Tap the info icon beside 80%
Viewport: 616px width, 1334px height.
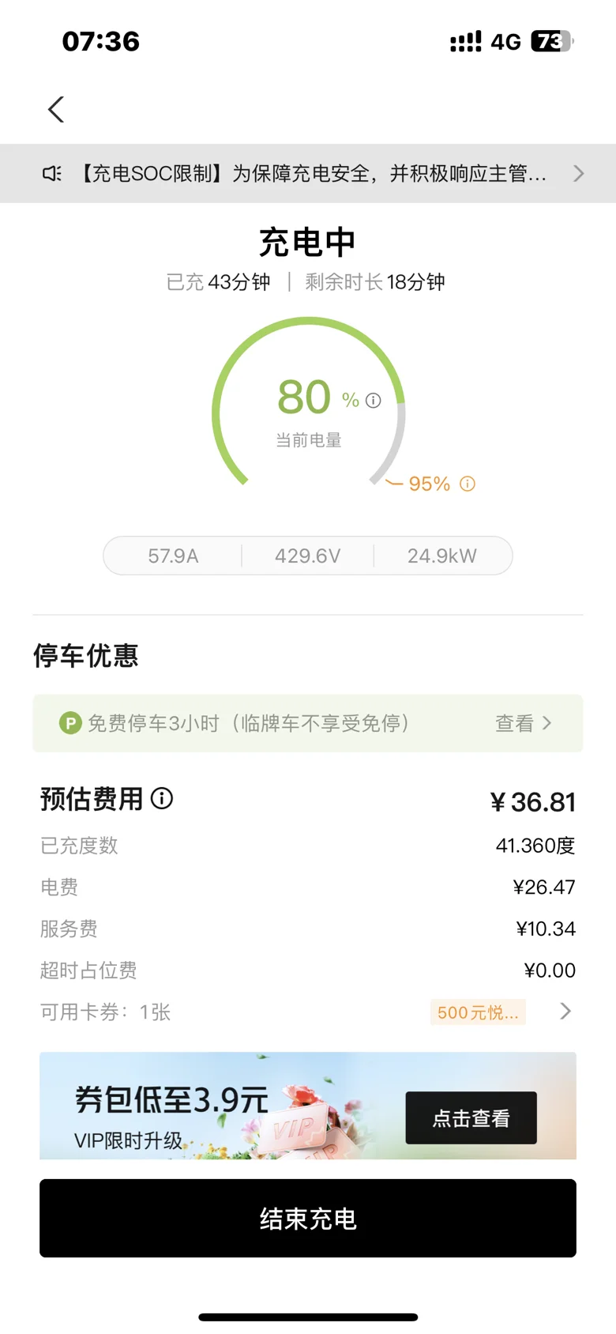[x=374, y=401]
